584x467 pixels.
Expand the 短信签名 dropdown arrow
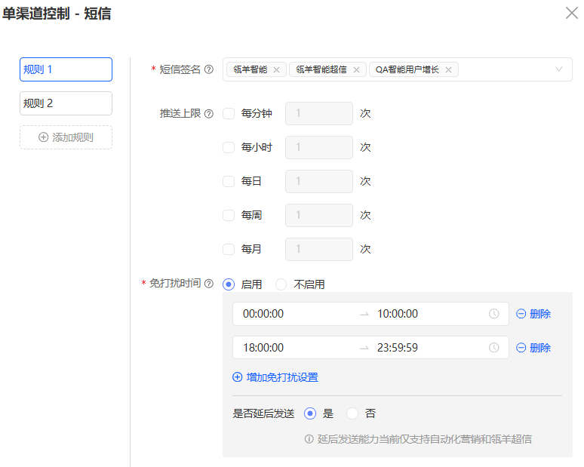tap(558, 69)
